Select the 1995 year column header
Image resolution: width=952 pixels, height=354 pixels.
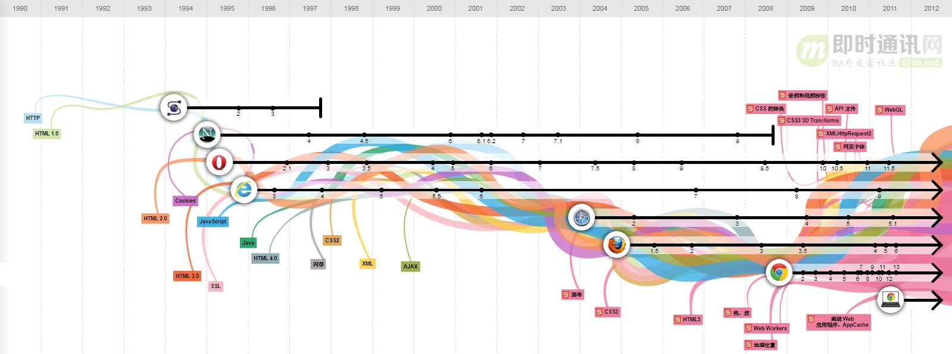227,8
